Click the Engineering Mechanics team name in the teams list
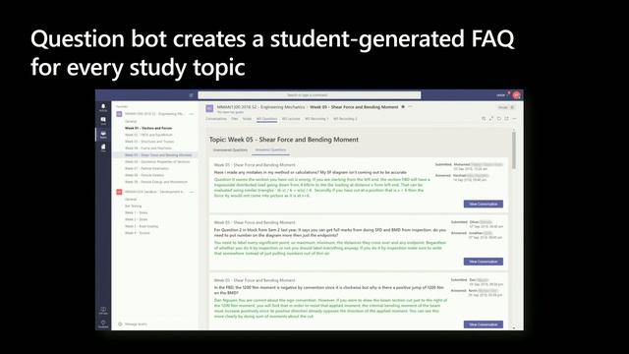 (154, 114)
